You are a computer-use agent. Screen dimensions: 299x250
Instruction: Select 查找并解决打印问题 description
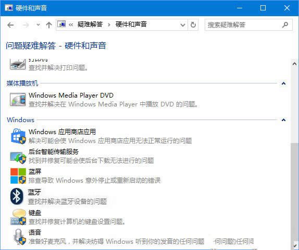tap(58, 67)
